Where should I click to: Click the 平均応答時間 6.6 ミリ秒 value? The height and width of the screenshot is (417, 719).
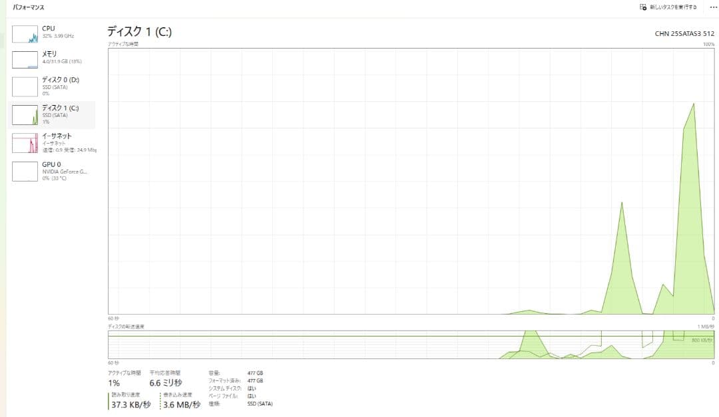(166, 383)
